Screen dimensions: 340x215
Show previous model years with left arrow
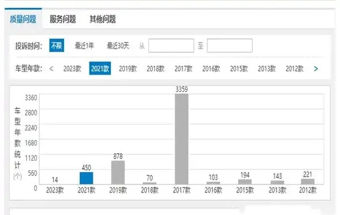tap(52, 69)
